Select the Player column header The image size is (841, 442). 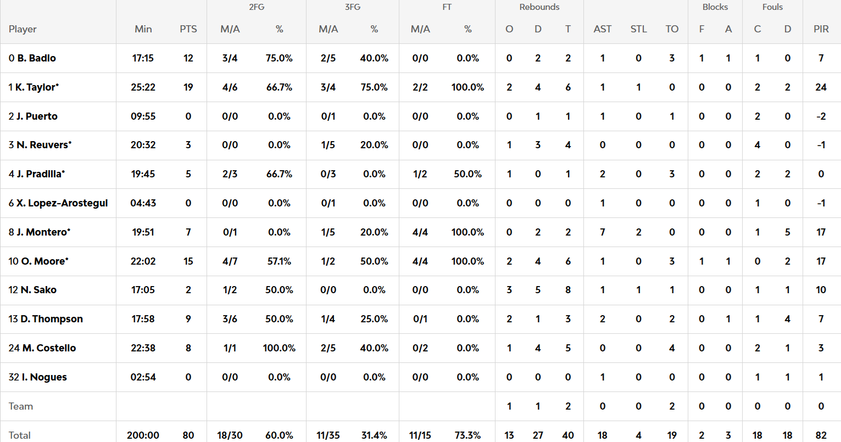[x=23, y=29]
